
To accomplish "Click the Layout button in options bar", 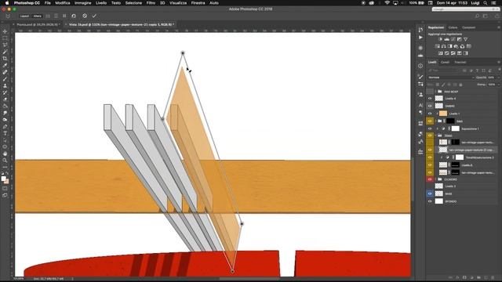I will 24,16.
